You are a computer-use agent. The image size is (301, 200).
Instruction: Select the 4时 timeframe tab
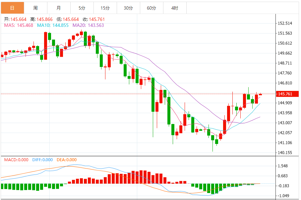coord(175,8)
